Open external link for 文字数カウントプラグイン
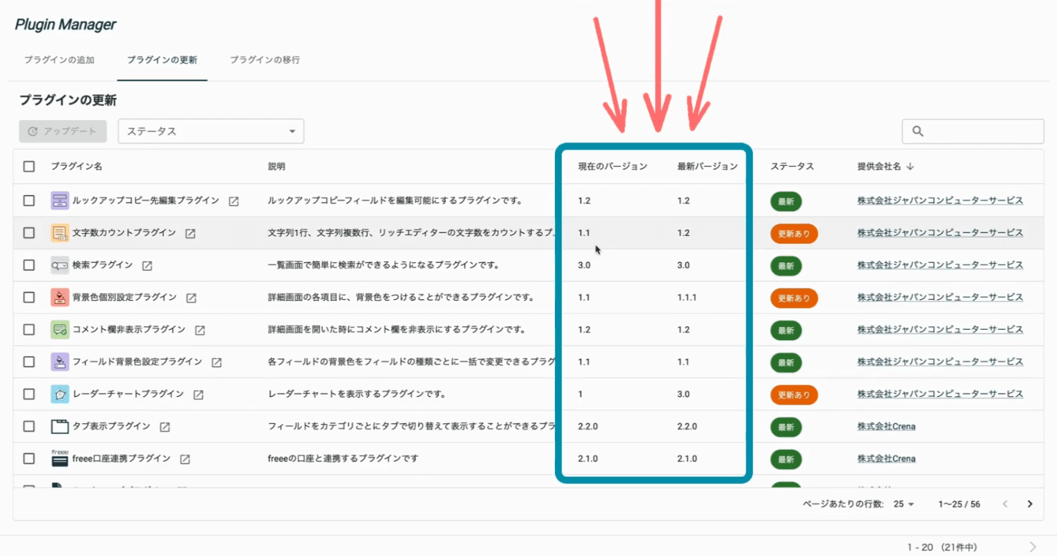This screenshot has width=1057, height=556. 190,234
